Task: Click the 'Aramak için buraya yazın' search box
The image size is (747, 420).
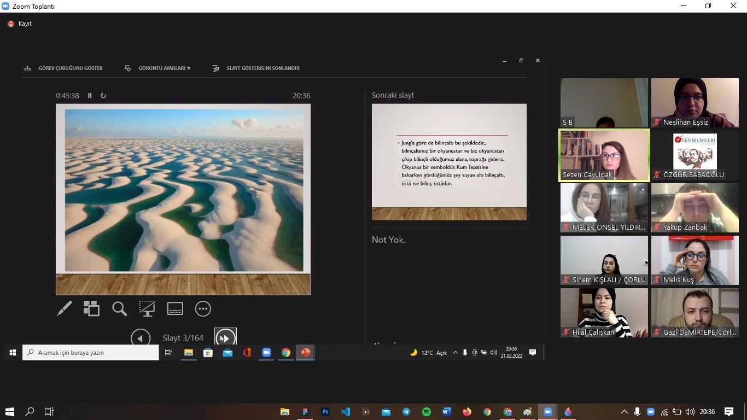Action: click(x=91, y=353)
